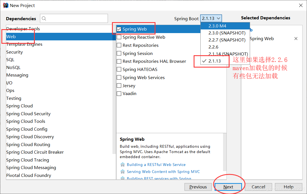Image resolution: width=307 pixels, height=194 pixels.
Task: Proceed by clicking the Next button
Action: pos(228,187)
